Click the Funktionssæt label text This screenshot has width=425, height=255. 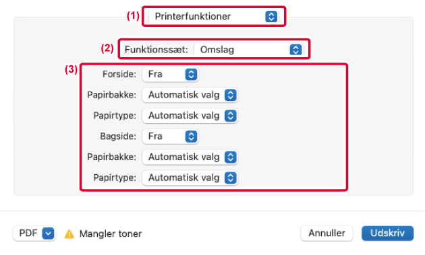[156, 50]
